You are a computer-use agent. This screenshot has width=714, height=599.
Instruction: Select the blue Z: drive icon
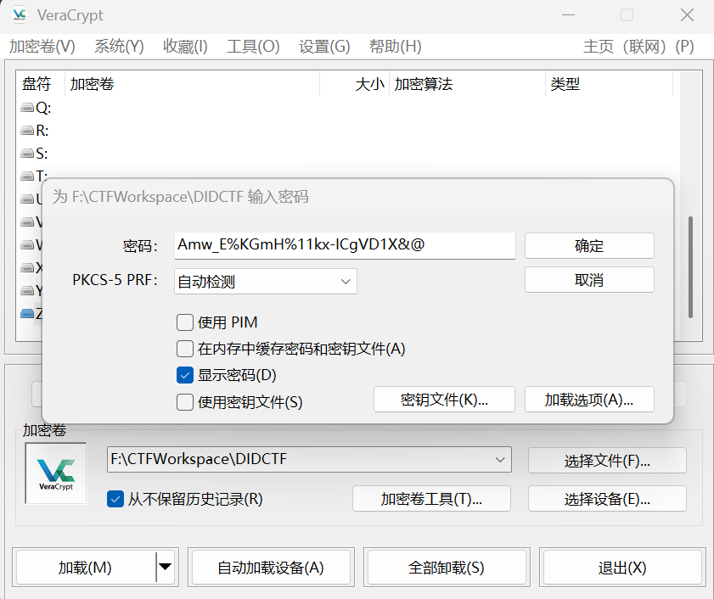(x=27, y=314)
